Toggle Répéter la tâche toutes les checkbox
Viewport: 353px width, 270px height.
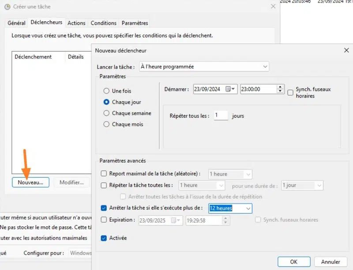(104, 185)
